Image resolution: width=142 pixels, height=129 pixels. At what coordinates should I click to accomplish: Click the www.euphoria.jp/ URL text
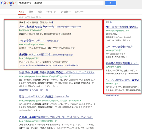[x=114, y=50]
